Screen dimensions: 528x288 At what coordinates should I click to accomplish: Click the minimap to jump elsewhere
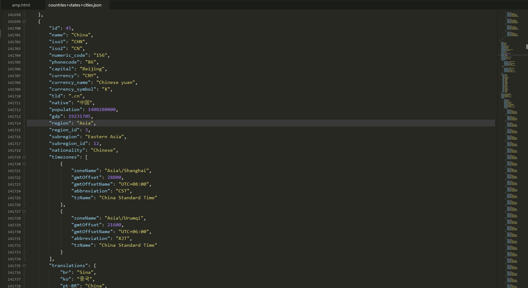510,154
